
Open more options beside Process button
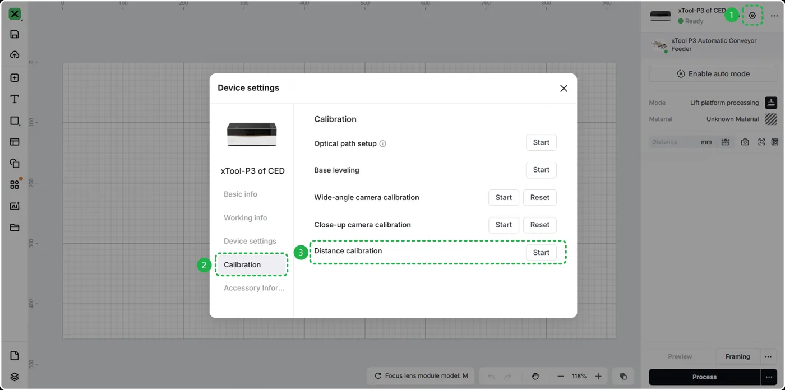click(x=769, y=377)
